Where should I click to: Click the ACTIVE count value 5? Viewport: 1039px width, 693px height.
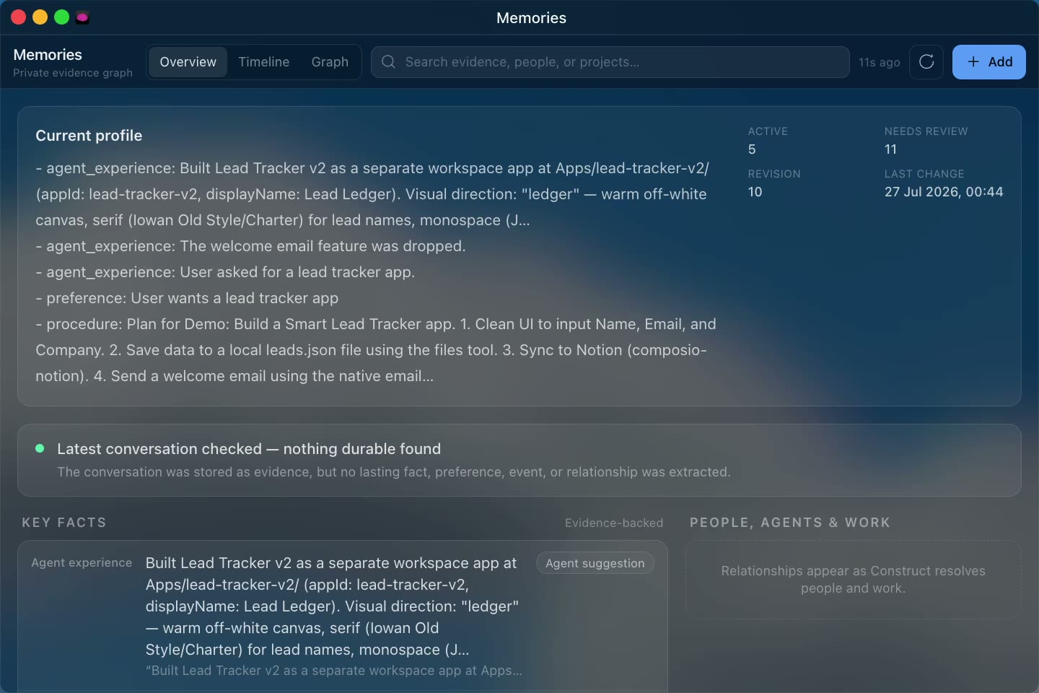pos(752,149)
